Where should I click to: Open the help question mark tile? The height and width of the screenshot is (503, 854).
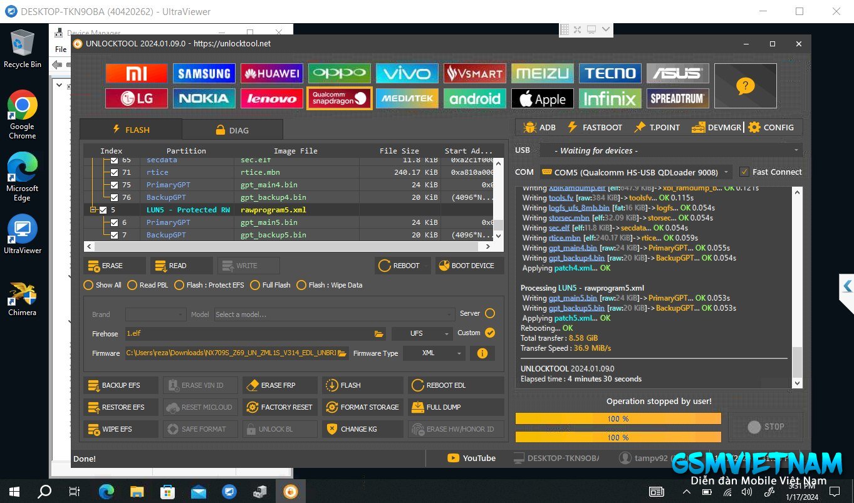point(746,86)
